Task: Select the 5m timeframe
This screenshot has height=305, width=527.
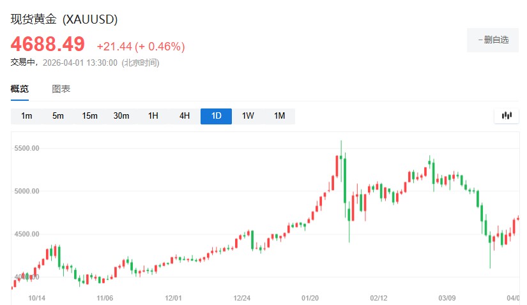Action: point(58,115)
